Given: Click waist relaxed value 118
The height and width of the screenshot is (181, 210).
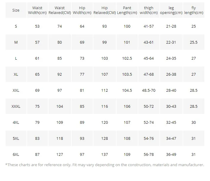Looking at the screenshot, I should pyautogui.click(x=60, y=138).
